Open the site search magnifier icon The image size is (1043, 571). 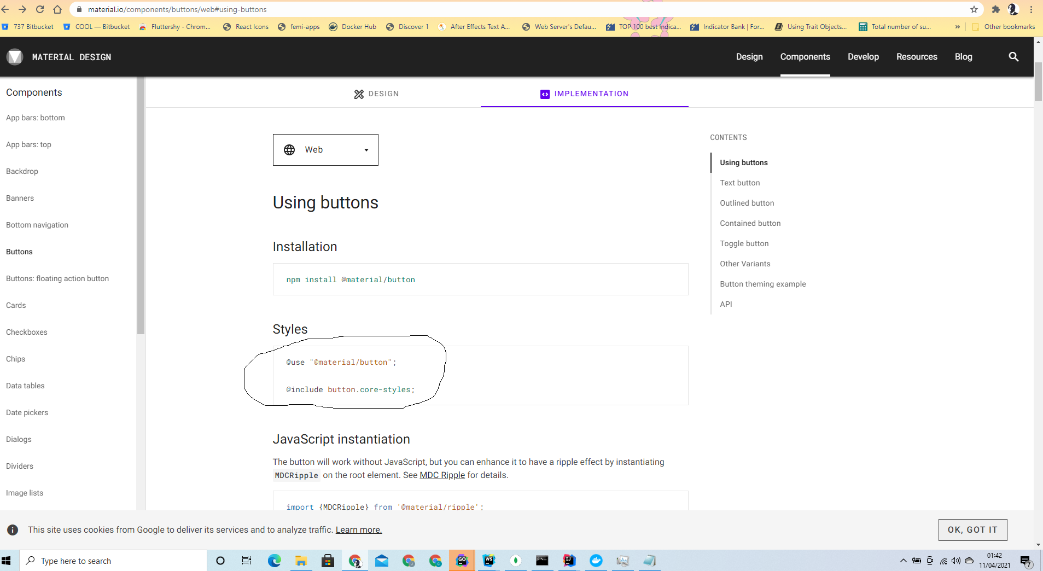(1013, 57)
